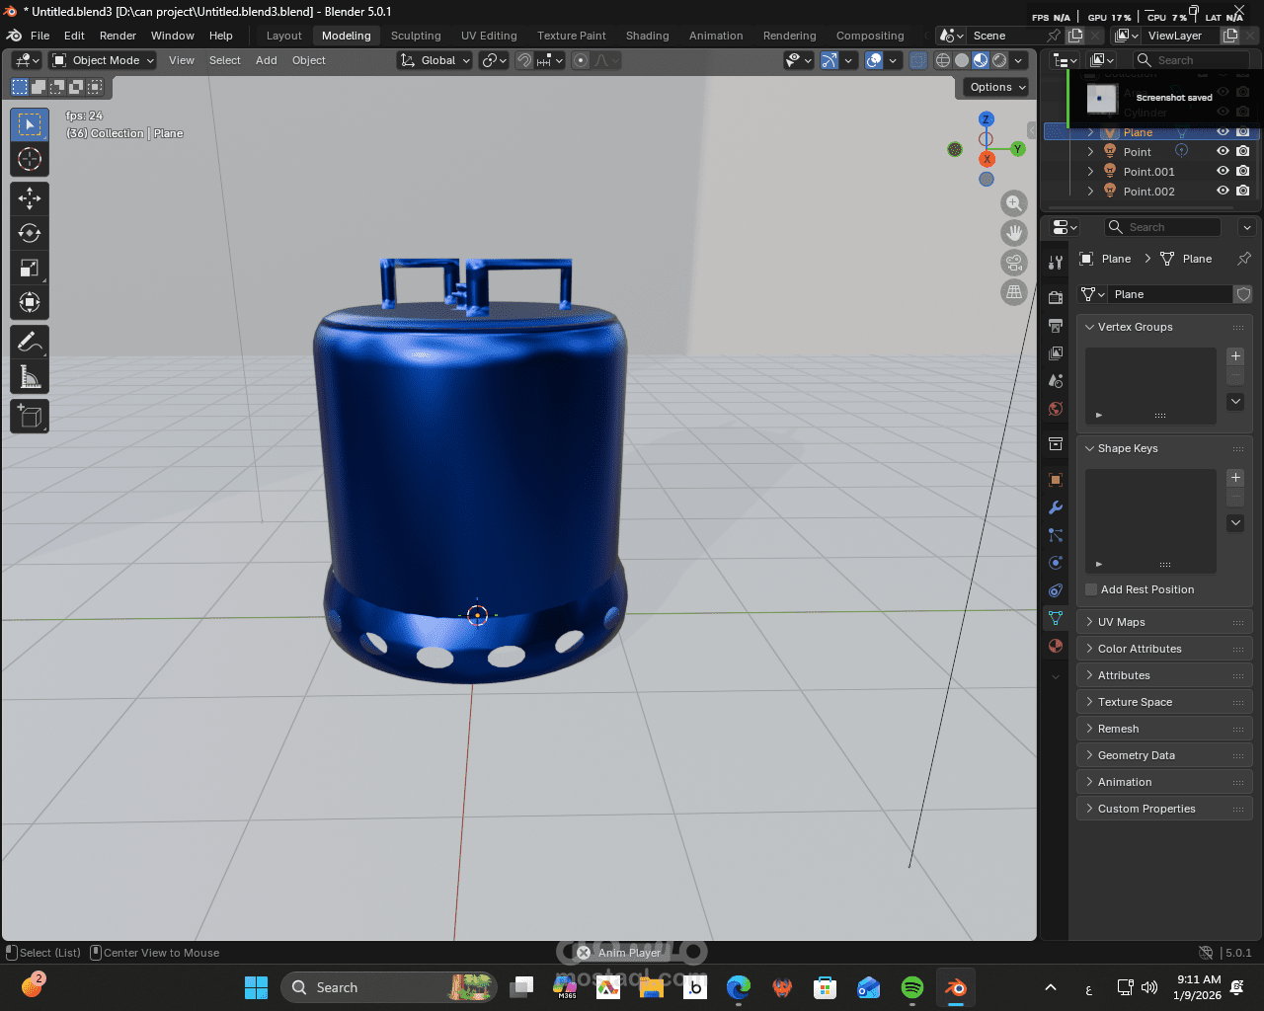Click the properties editor Search field

tap(1162, 227)
